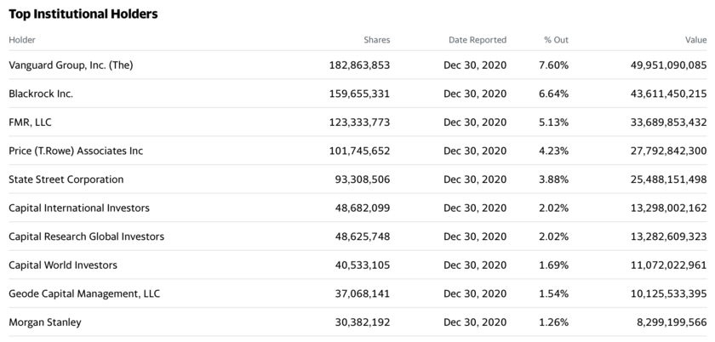
Task: Click the Value column header
Action: pos(696,40)
